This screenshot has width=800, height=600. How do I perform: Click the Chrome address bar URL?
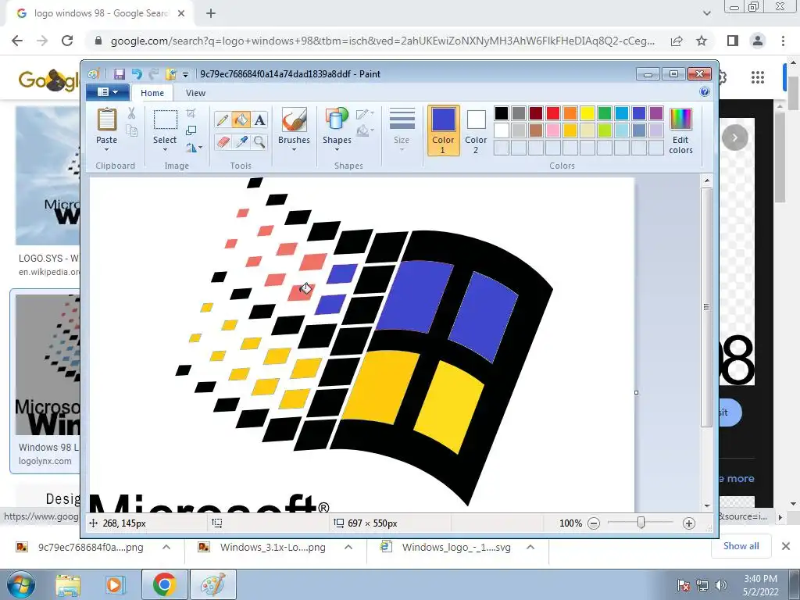(383, 41)
